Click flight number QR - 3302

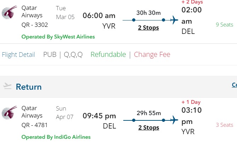(35, 25)
